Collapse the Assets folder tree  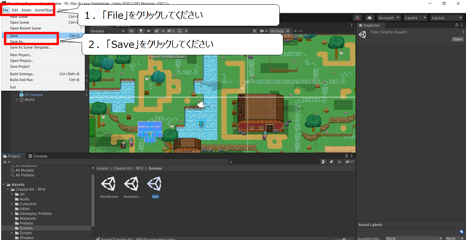(x=3, y=184)
